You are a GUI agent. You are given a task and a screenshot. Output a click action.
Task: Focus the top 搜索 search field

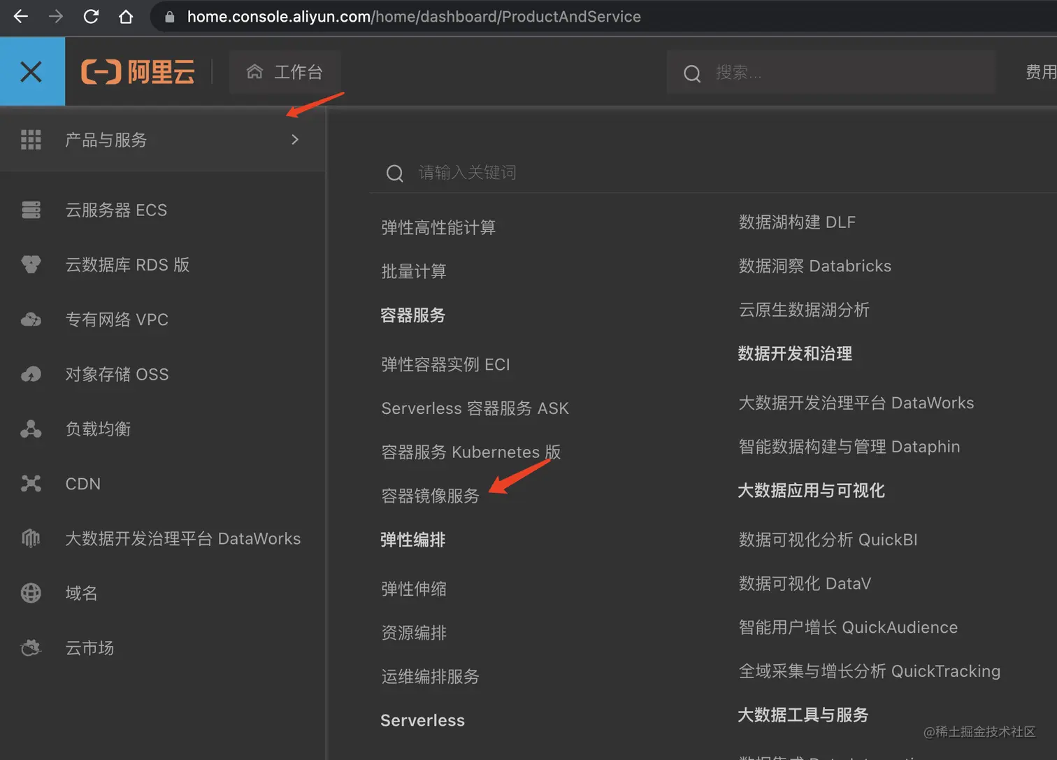pos(831,72)
